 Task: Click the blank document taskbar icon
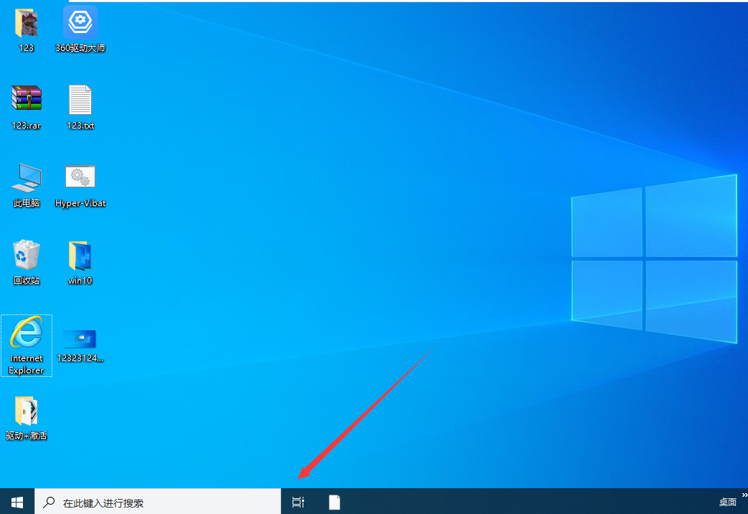pyautogui.click(x=334, y=502)
